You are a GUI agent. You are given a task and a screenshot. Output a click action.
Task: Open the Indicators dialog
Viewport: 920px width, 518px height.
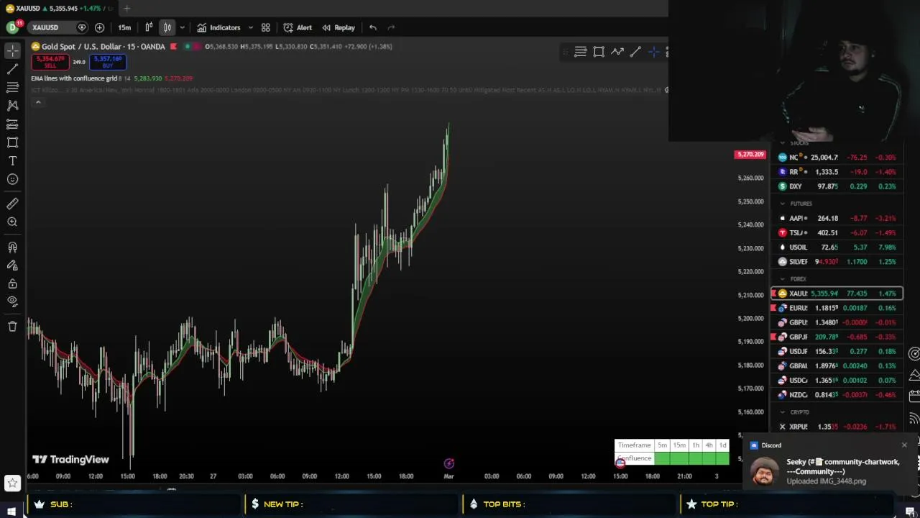(x=219, y=27)
